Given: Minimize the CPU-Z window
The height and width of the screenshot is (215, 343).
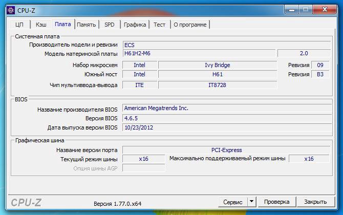Looking at the screenshot, I should click(x=293, y=9).
